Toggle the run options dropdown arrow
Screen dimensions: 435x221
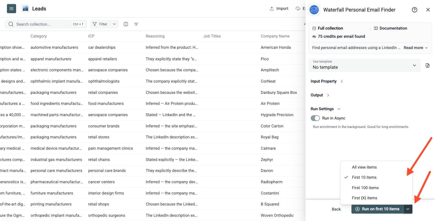(408, 209)
